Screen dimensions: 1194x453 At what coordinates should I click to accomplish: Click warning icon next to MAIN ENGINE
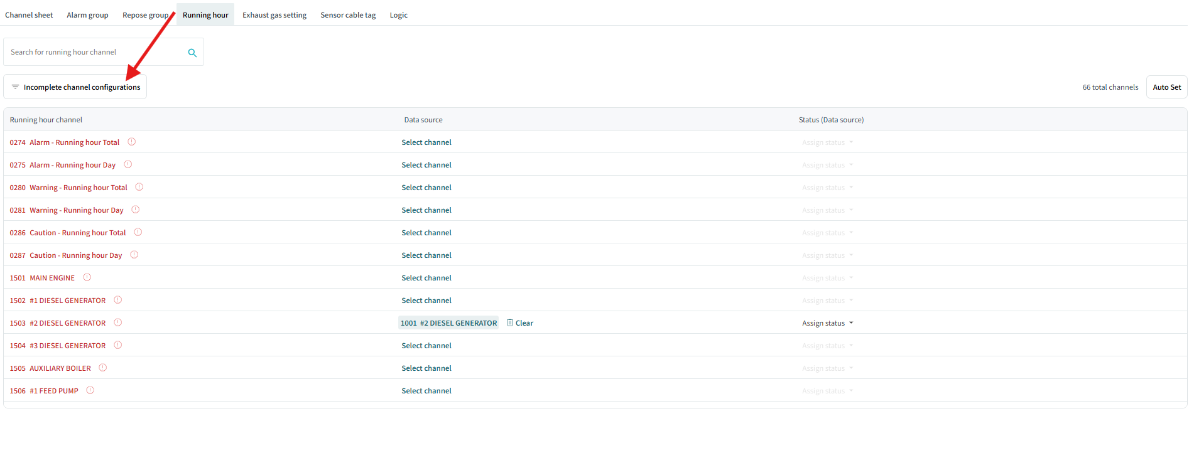87,277
